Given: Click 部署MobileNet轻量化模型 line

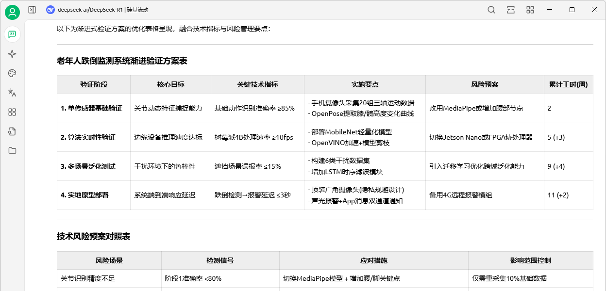Looking at the screenshot, I should coord(350,132).
